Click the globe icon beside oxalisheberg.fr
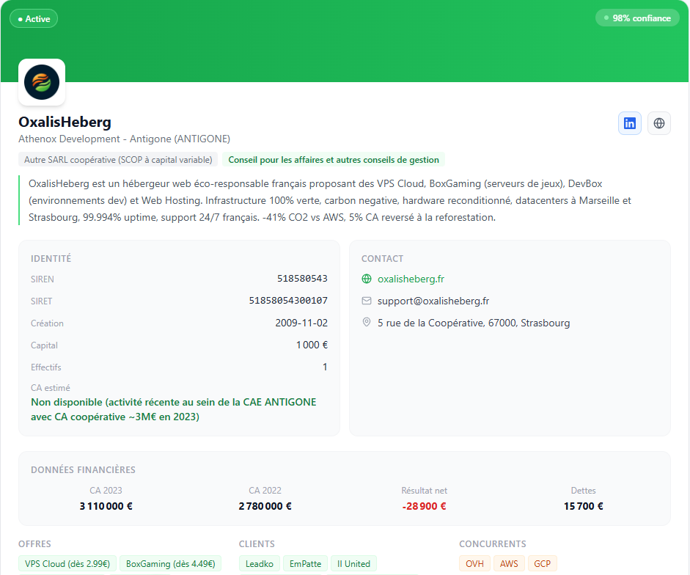The height and width of the screenshot is (575, 690). 366,279
